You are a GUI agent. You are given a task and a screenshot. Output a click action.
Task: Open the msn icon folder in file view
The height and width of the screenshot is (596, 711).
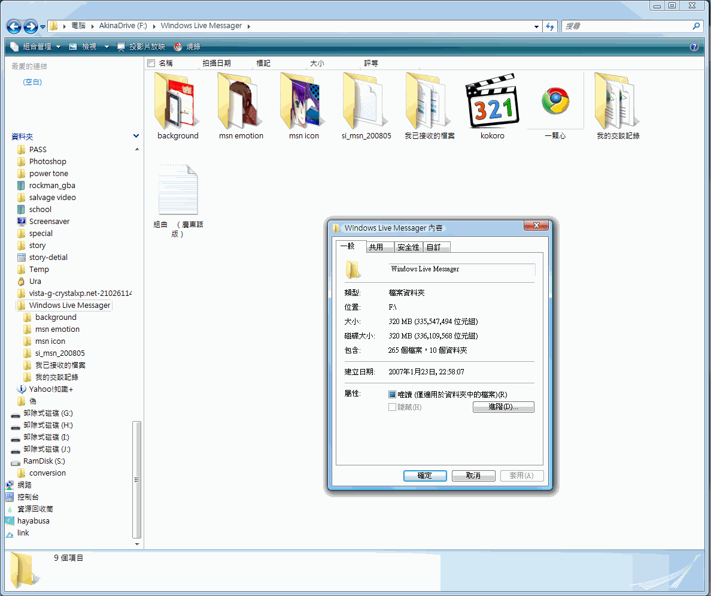click(303, 101)
